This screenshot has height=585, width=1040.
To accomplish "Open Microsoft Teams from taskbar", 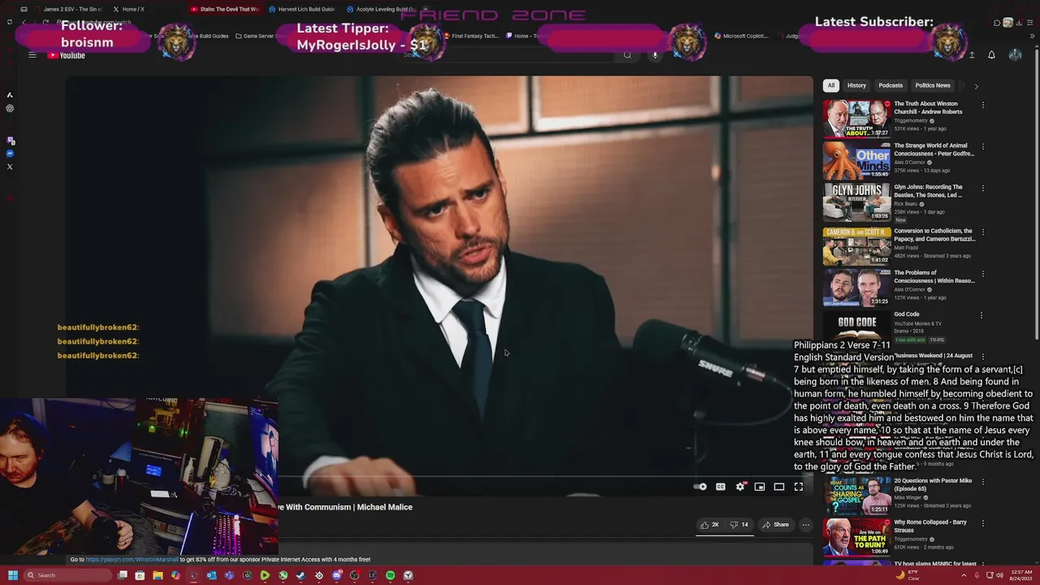I will [229, 575].
